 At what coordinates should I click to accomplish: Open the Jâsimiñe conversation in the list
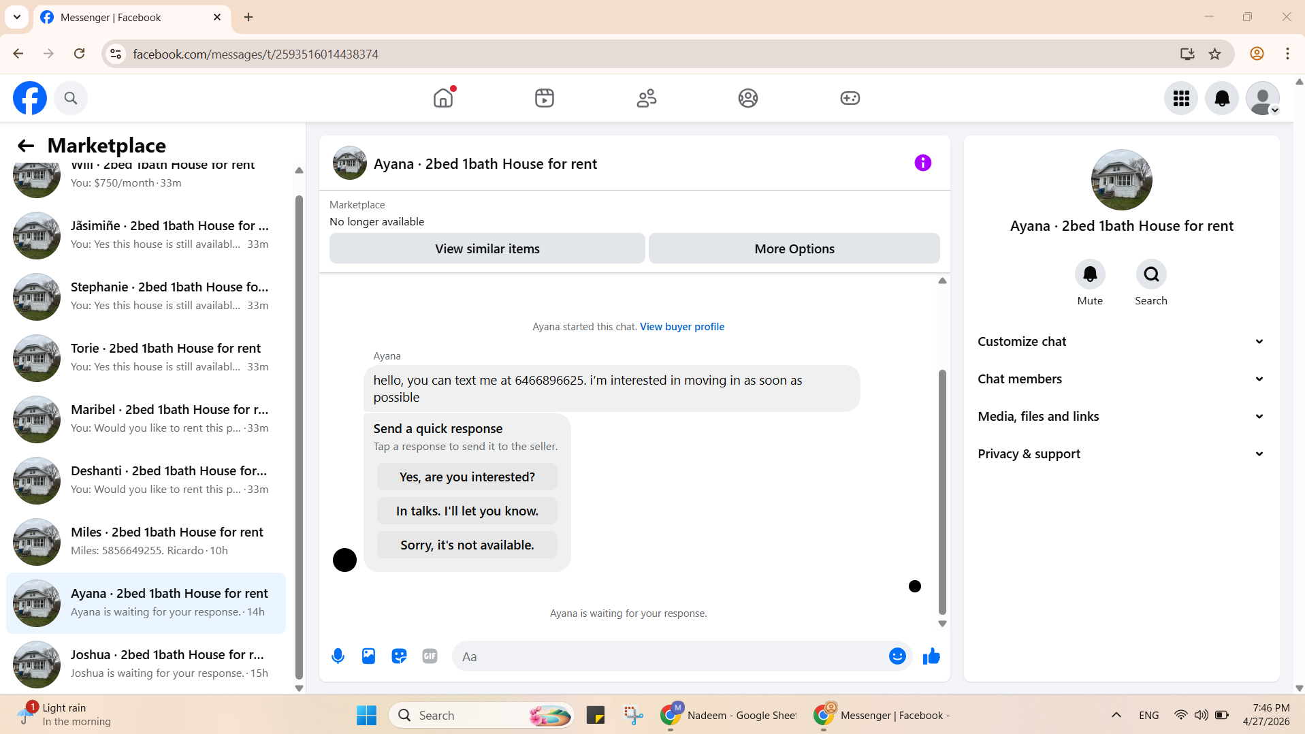[146, 235]
